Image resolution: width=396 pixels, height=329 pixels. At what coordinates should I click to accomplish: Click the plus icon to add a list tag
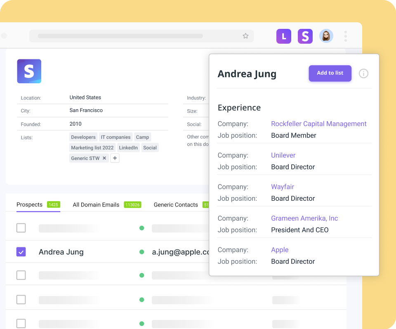[115, 158]
